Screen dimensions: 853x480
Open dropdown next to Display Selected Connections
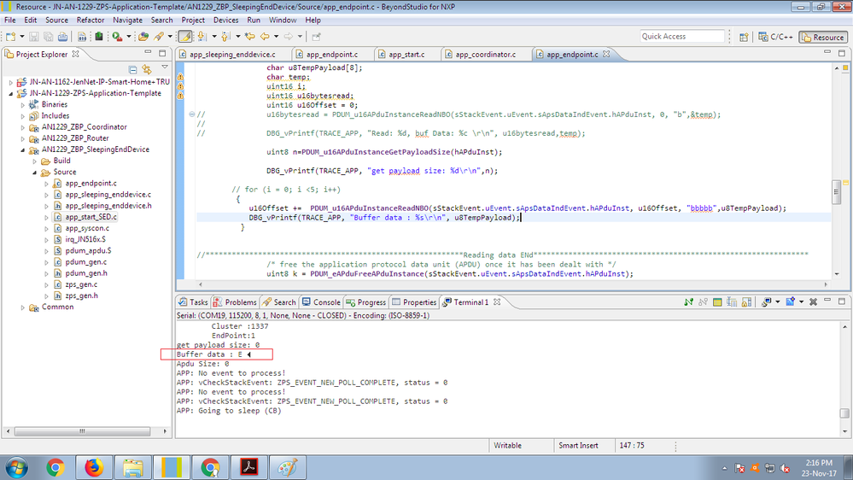777,302
